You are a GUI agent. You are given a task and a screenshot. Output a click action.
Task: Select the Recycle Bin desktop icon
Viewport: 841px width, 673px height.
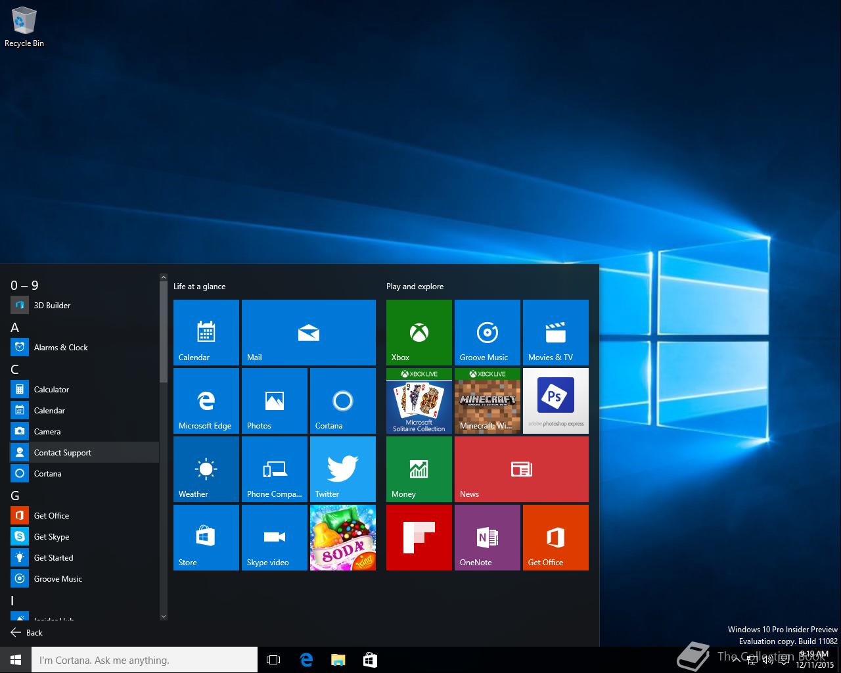pos(24,28)
